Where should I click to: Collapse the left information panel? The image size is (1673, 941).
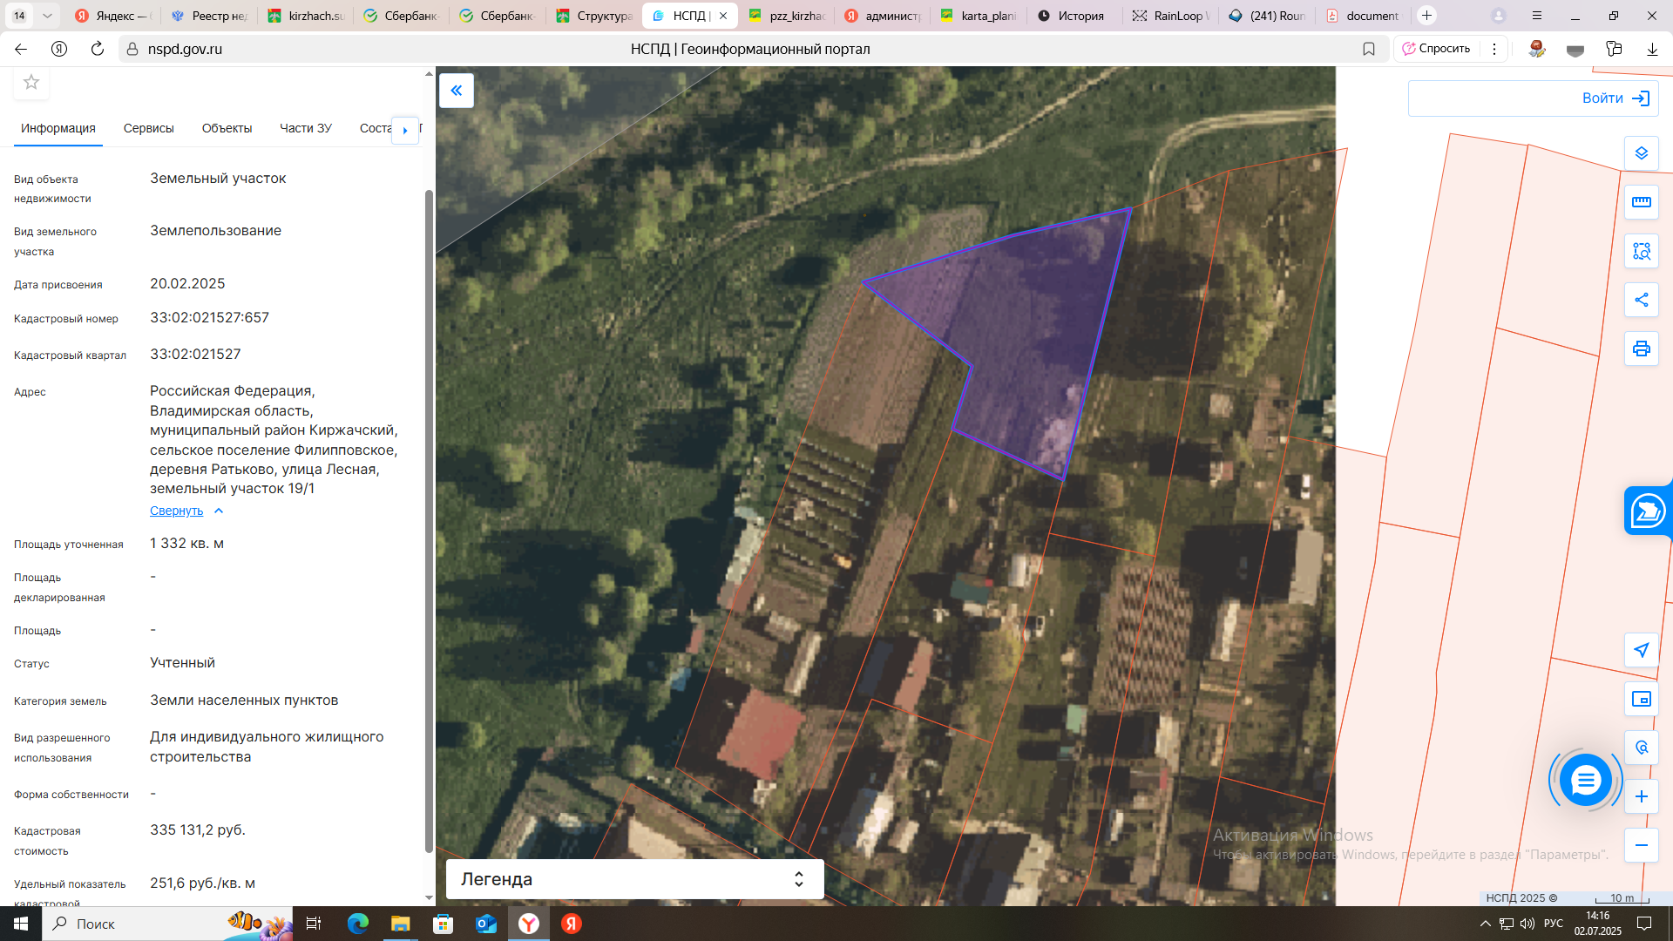[x=456, y=91]
